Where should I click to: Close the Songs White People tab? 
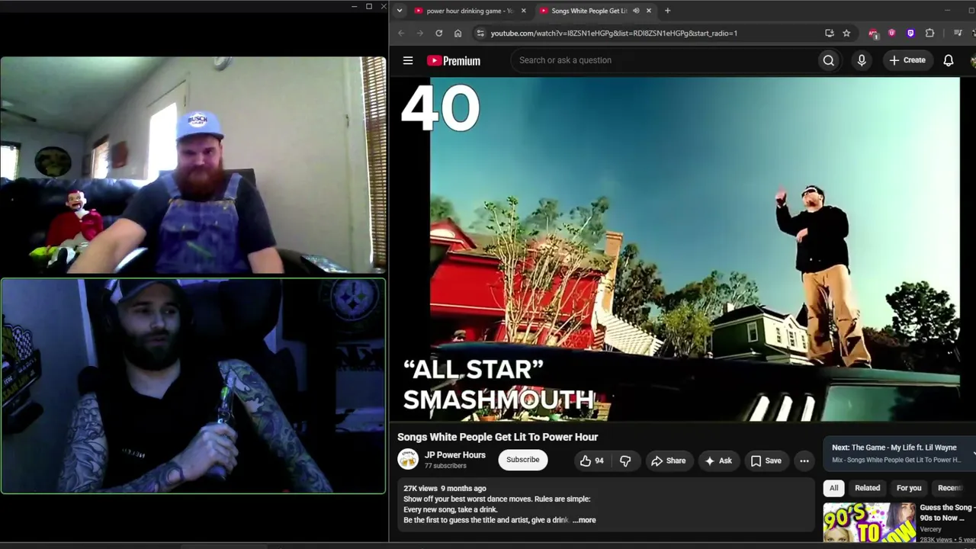click(x=649, y=11)
